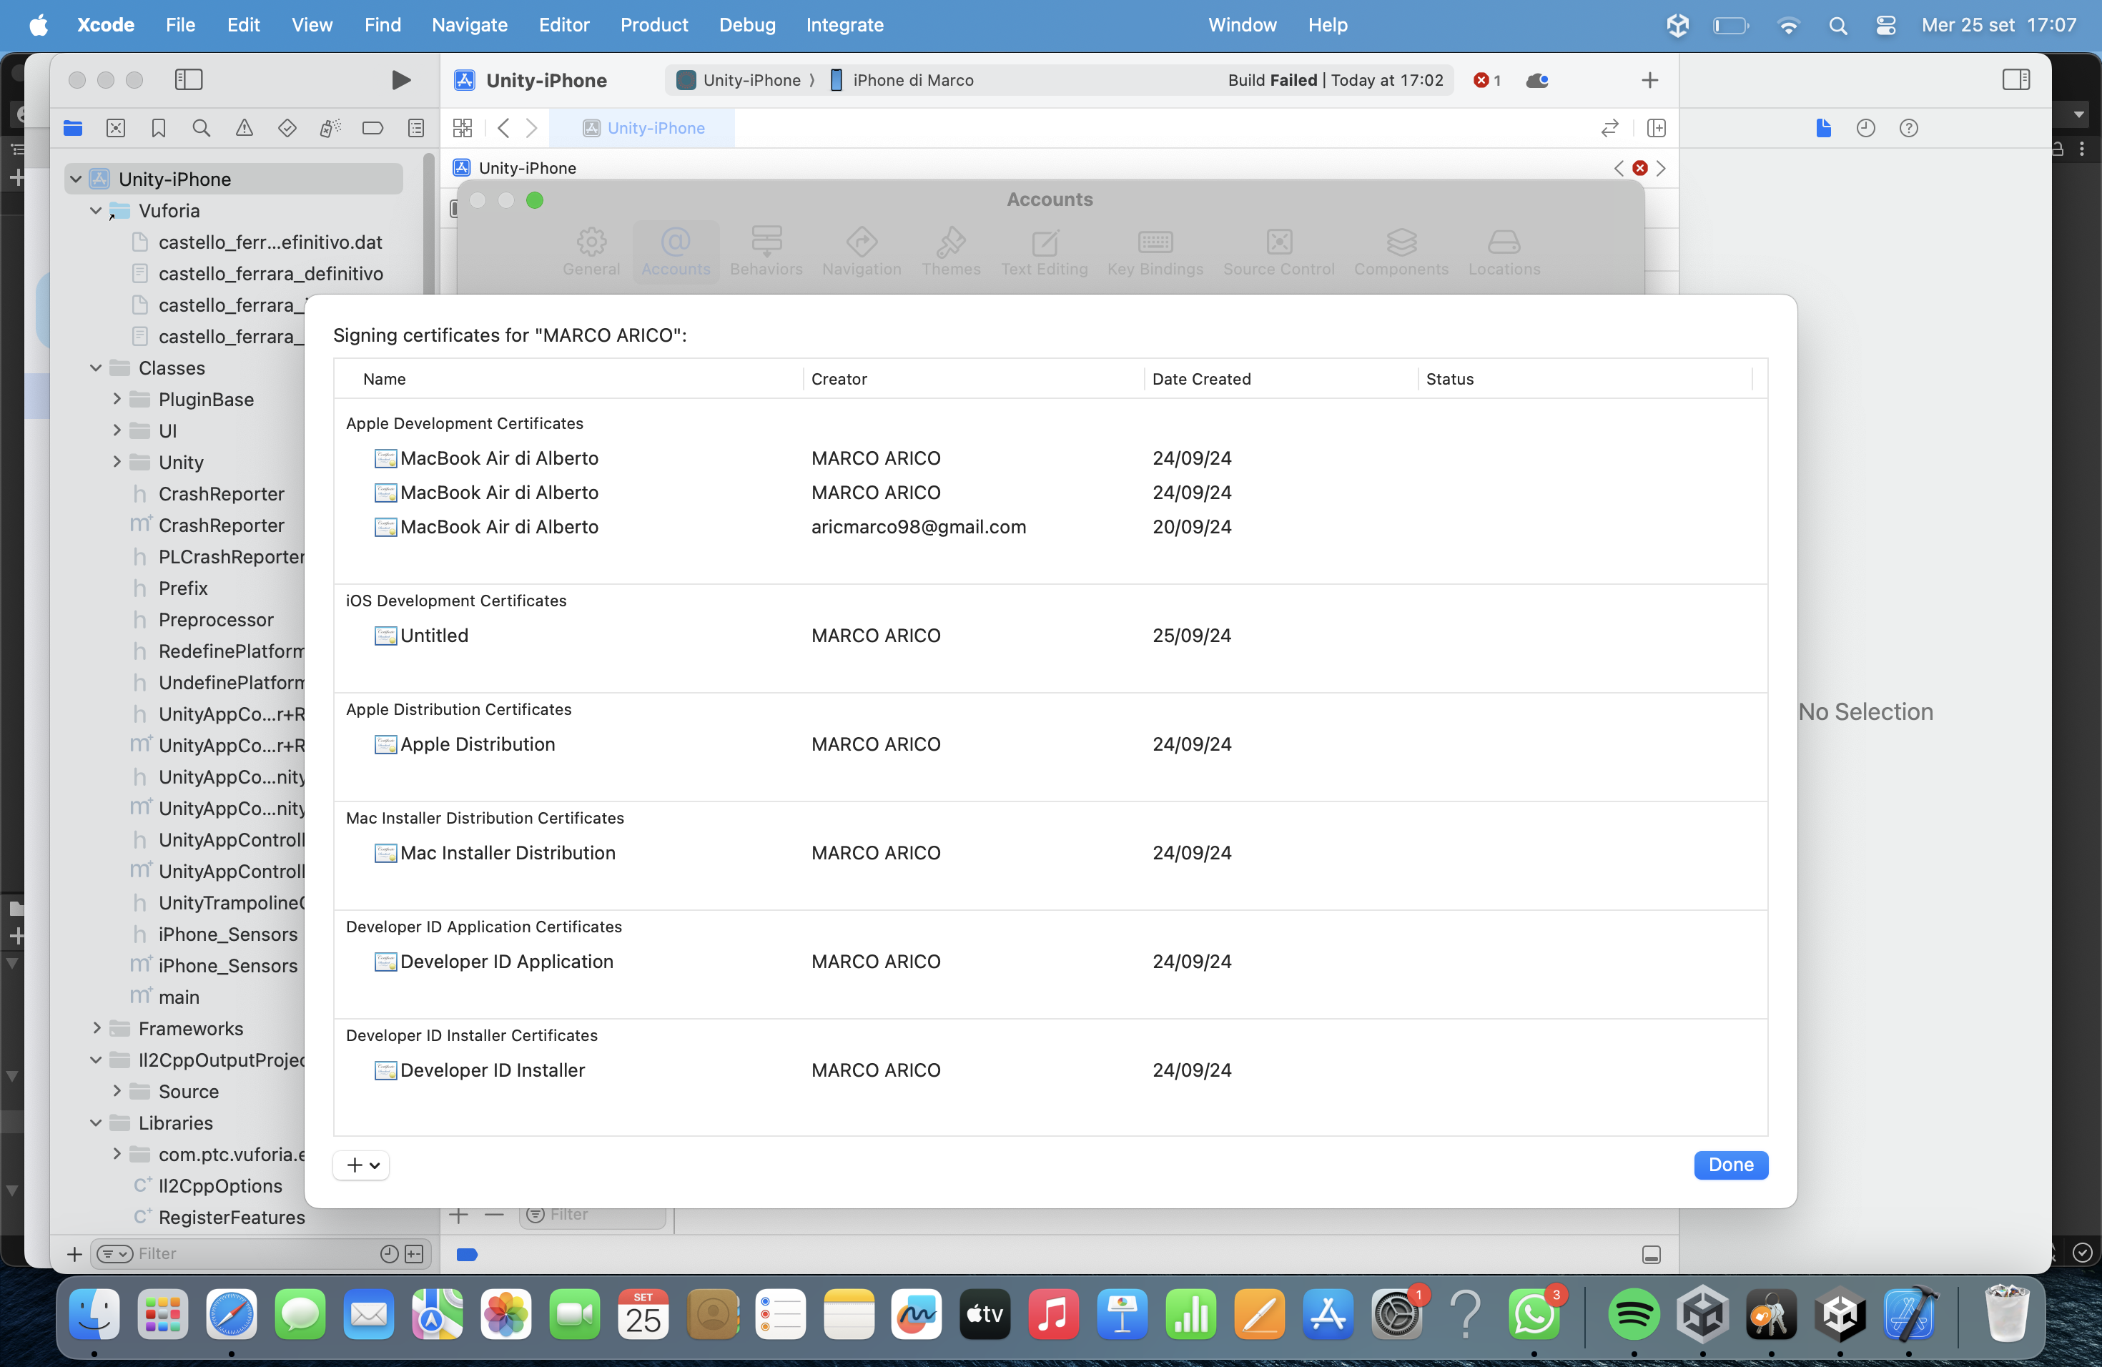Click the Done button
2102x1367 pixels.
point(1730,1165)
